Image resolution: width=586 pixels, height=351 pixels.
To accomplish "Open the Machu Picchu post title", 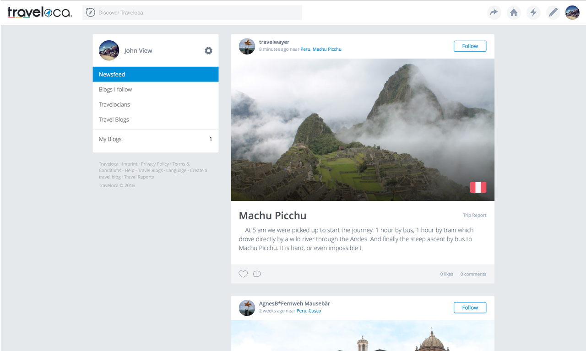I will (273, 216).
